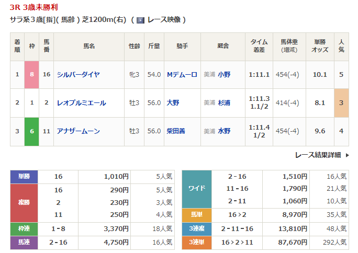Click the race video camera icon
Image resolution: width=358 pixels, height=253 pixels.
(x=140, y=20)
